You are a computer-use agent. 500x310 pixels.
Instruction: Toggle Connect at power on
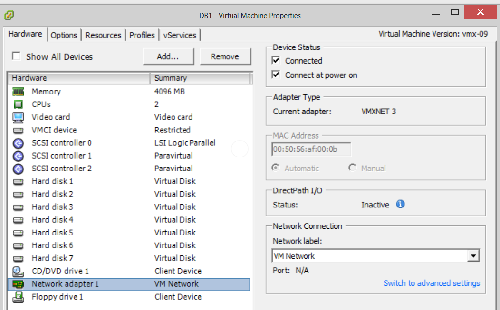coord(276,75)
